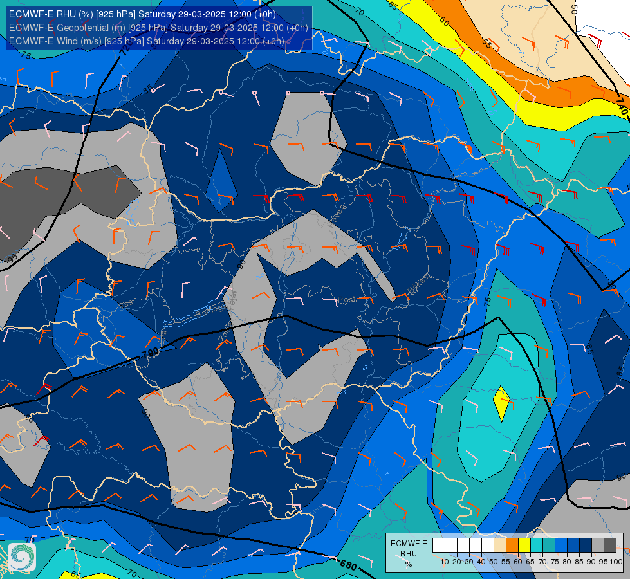The width and height of the screenshot is (630, 579).
Task: Pick the navy 85–90 legend swatch
Action: coord(586,546)
